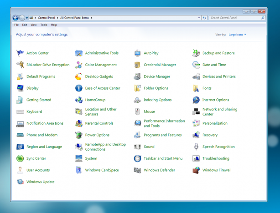Viewport: 280px width, 213px height.
Task: Click the All Control Panel Items breadcrumb
Action: pos(74,18)
